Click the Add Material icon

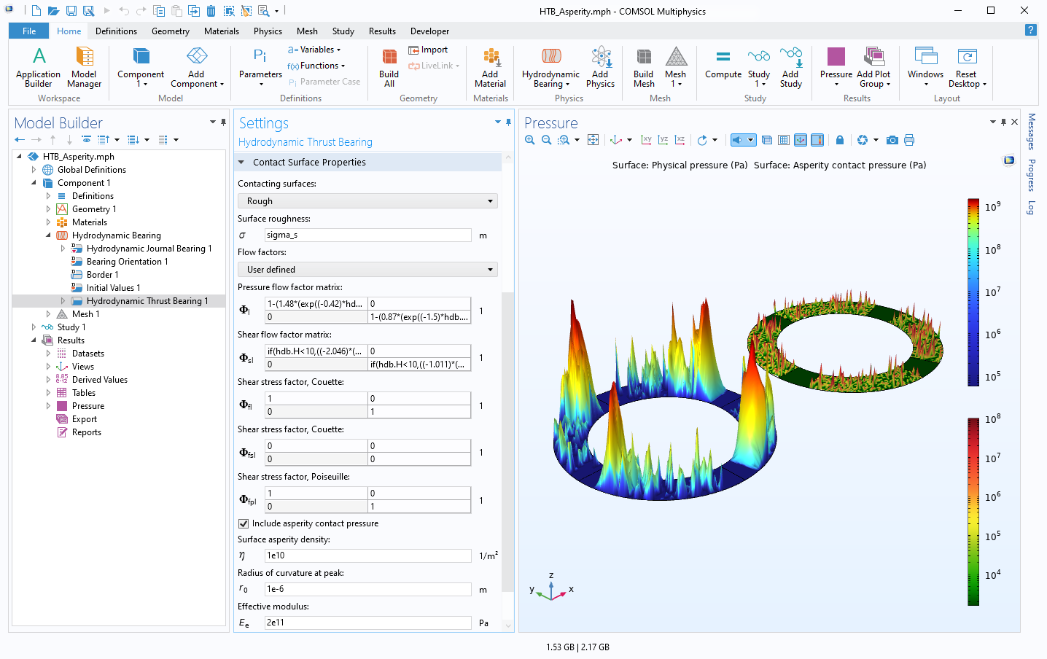coord(491,57)
